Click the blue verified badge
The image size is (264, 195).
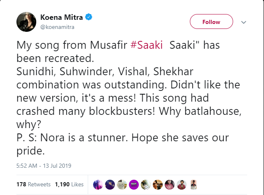(x=88, y=18)
